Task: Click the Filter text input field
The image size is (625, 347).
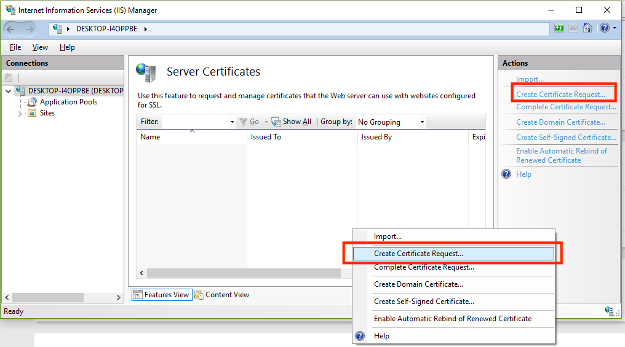Action: point(194,122)
